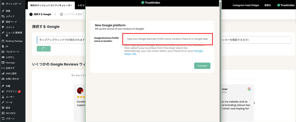Click the Google logo on review card
The width and height of the screenshot is (296, 122).
pyautogui.click(x=249, y=89)
